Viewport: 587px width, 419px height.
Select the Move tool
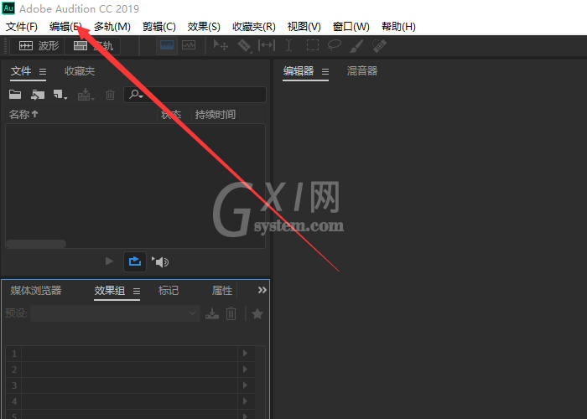221,45
